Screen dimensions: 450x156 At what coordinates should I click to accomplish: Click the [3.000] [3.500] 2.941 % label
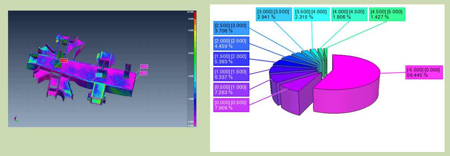[x=274, y=14]
